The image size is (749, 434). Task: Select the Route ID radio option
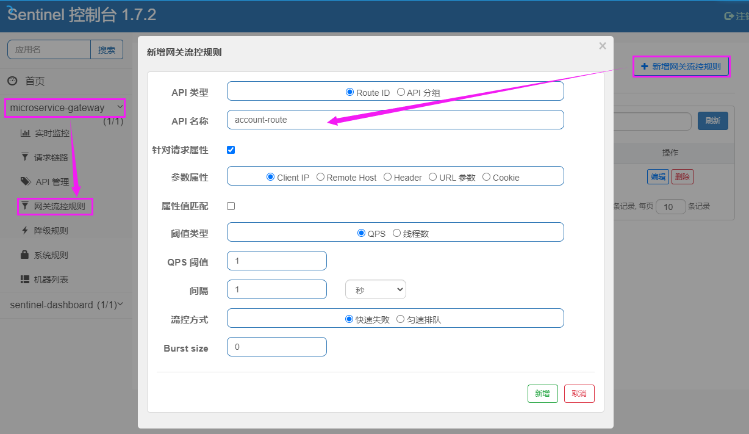349,92
